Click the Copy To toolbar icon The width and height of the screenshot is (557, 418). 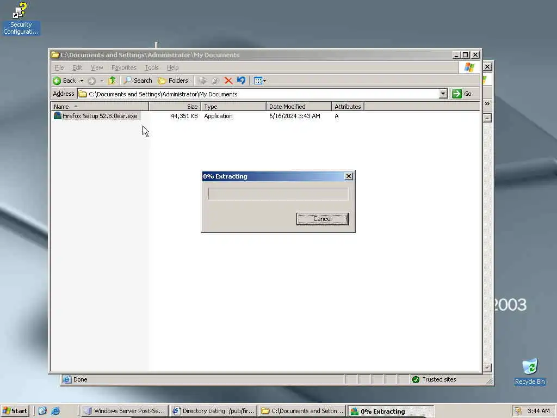(215, 81)
